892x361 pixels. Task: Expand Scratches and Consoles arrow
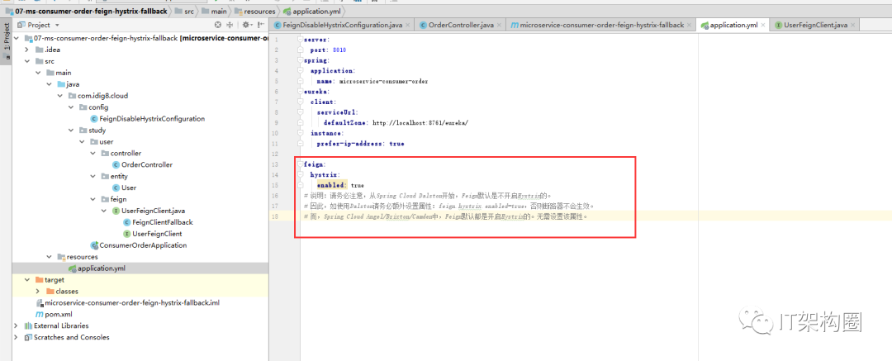coord(16,337)
